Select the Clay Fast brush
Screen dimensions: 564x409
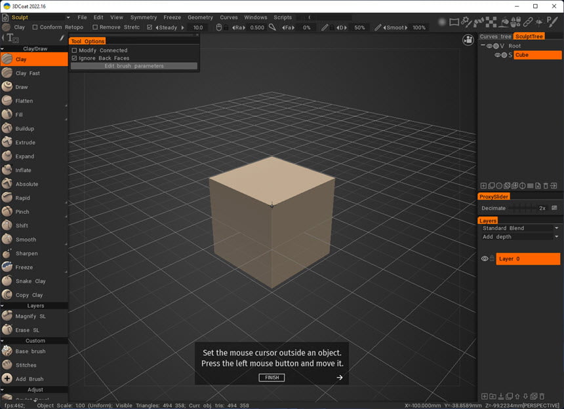point(34,73)
